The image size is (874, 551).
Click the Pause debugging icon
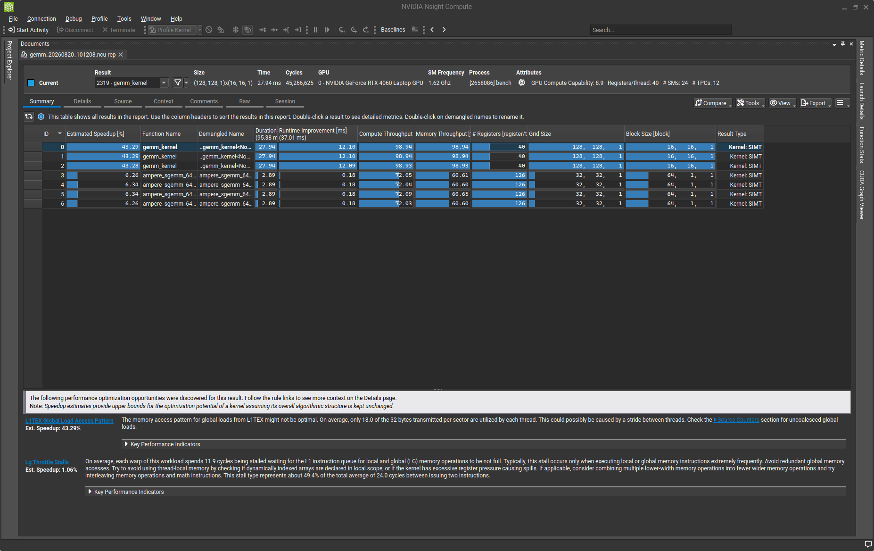[x=315, y=30]
